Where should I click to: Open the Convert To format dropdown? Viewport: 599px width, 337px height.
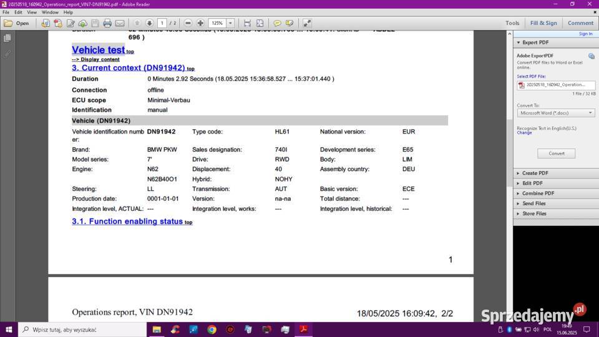pyautogui.click(x=556, y=113)
